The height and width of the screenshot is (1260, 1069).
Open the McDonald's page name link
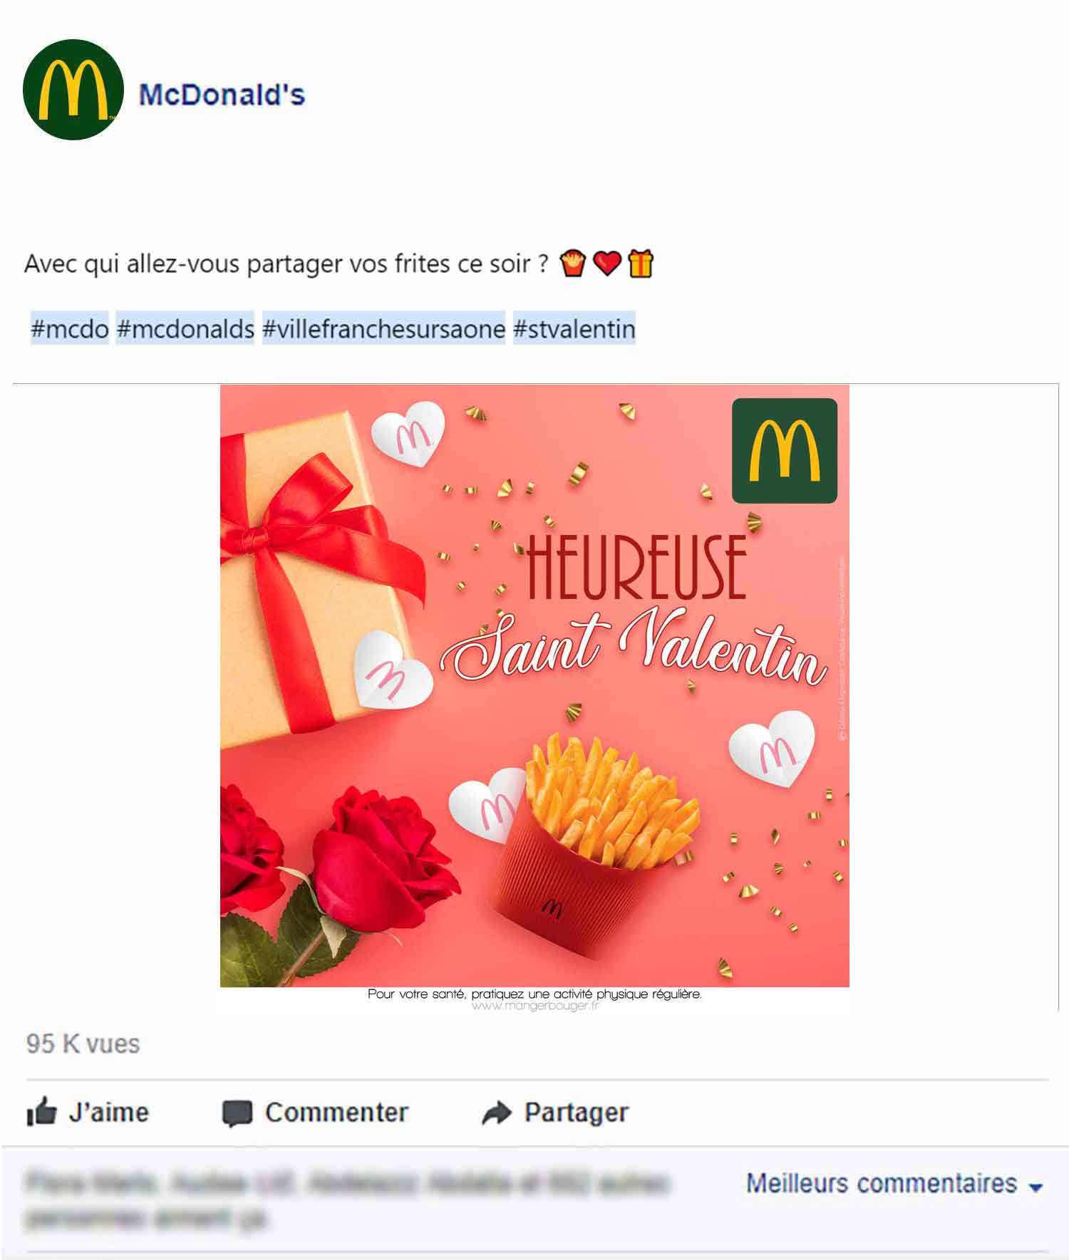(222, 95)
